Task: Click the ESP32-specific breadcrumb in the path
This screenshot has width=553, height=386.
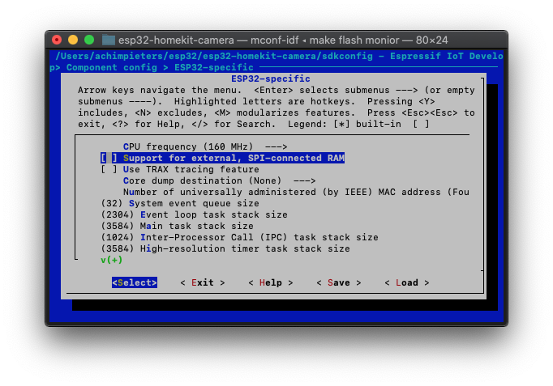Action: pos(214,67)
